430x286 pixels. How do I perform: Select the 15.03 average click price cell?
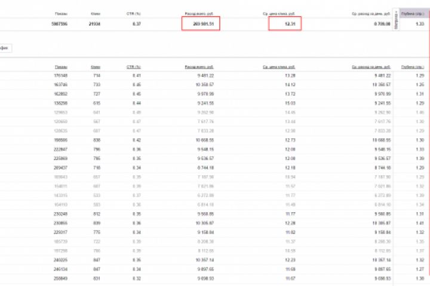pos(290,103)
